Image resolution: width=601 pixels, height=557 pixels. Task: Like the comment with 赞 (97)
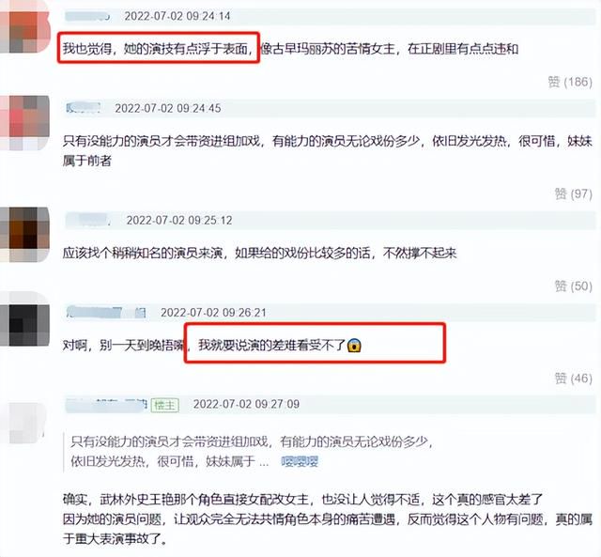coord(574,194)
